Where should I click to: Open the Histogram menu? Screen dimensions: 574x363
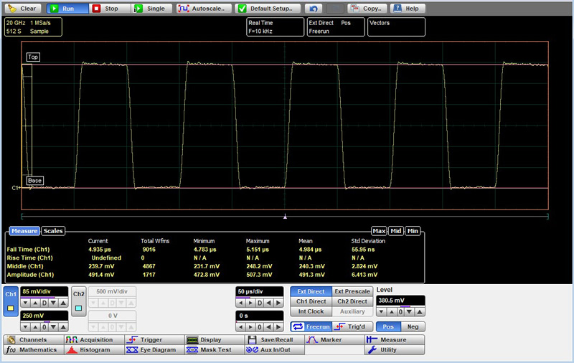[94, 350]
